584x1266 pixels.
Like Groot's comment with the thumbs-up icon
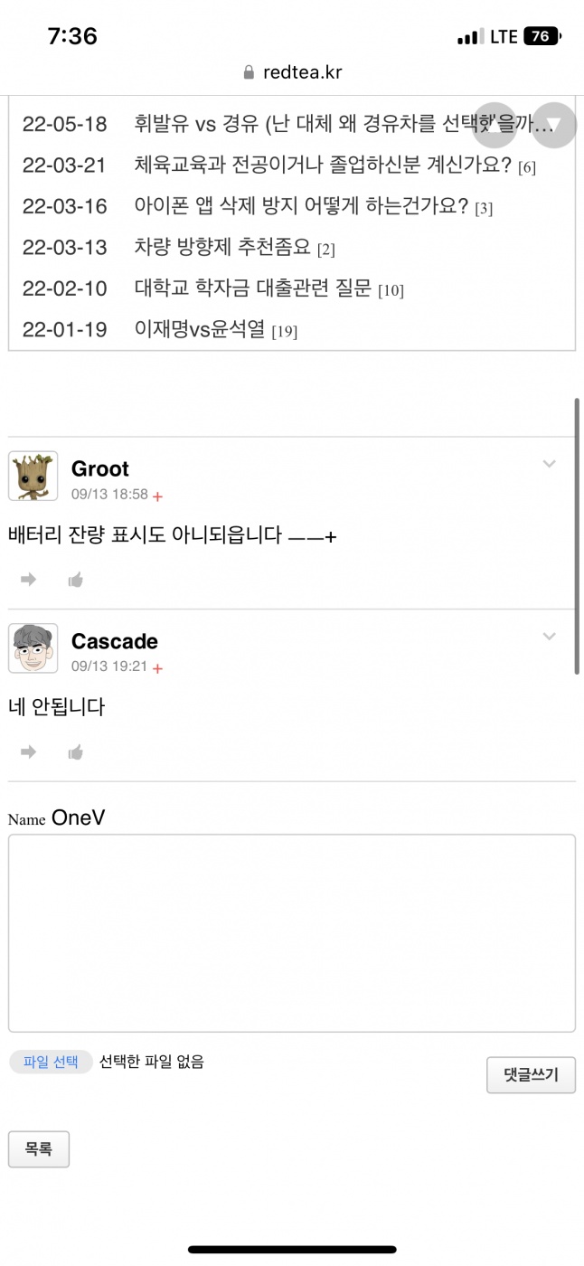tap(76, 580)
